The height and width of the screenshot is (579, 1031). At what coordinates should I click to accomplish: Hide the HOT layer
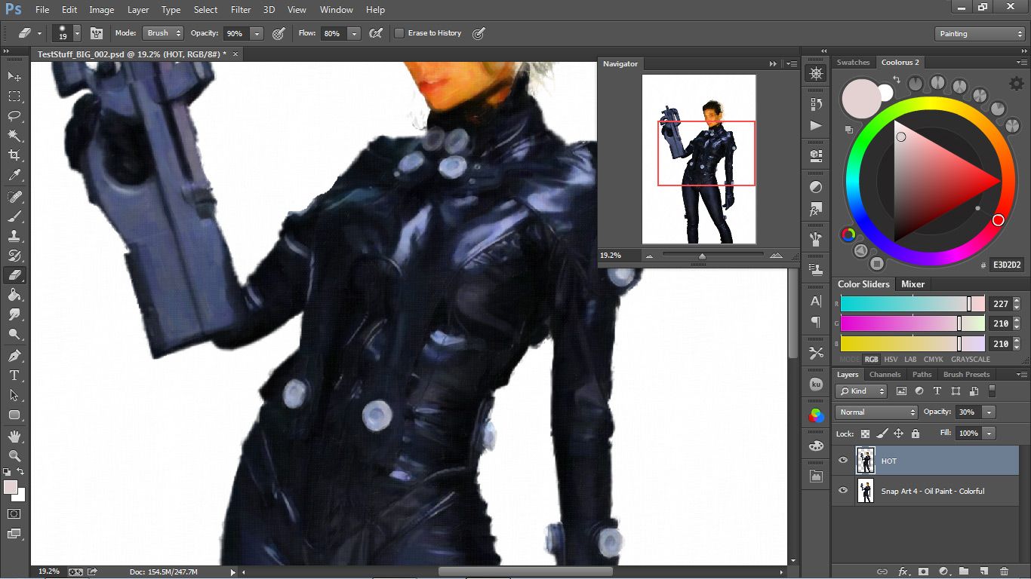(843, 461)
